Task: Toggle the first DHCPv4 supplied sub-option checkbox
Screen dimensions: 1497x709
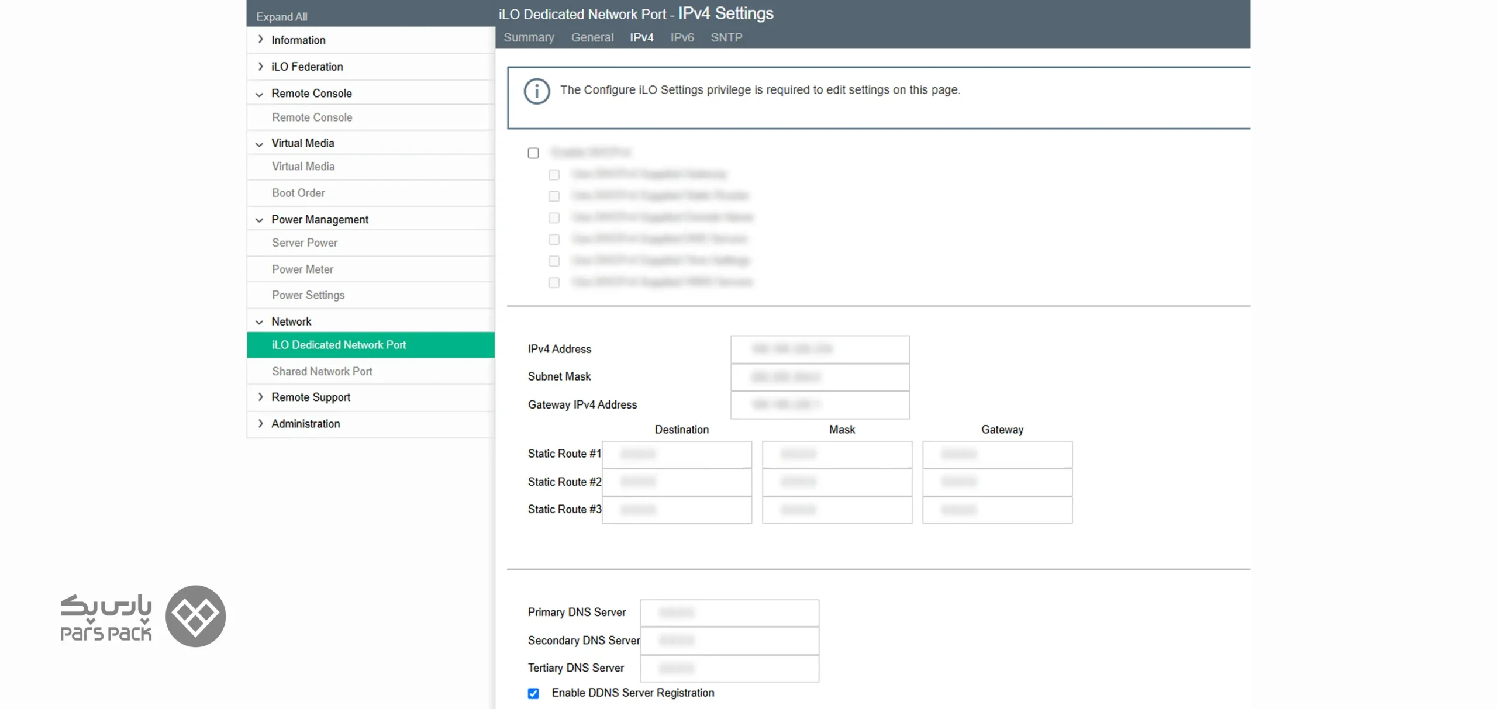Action: tap(554, 175)
